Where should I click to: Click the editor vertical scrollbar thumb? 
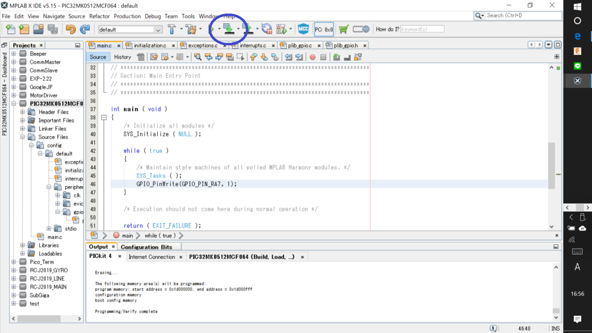coord(552,165)
